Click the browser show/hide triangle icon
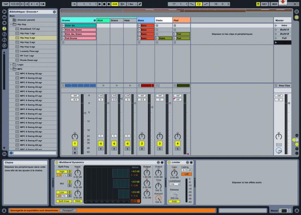Screen dimensions: 301x215 4,12
